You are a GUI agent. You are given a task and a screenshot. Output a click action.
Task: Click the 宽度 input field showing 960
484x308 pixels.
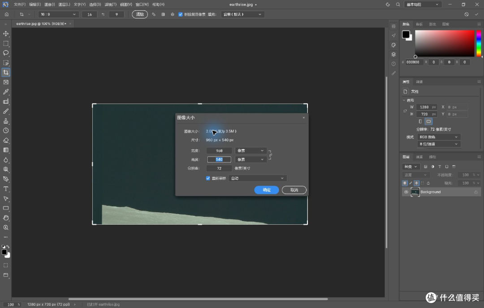(x=219, y=151)
